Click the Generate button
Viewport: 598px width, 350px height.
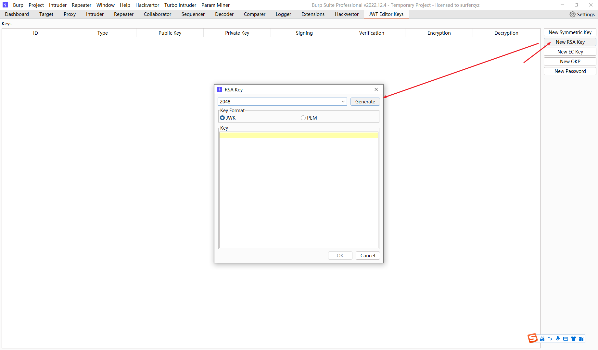click(365, 102)
